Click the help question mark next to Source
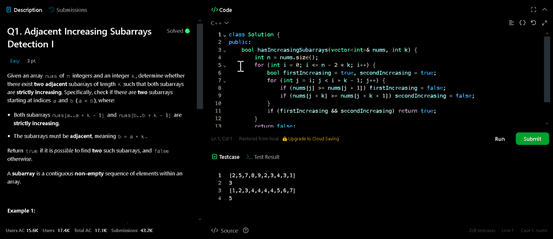553x239 pixels. tap(246, 231)
